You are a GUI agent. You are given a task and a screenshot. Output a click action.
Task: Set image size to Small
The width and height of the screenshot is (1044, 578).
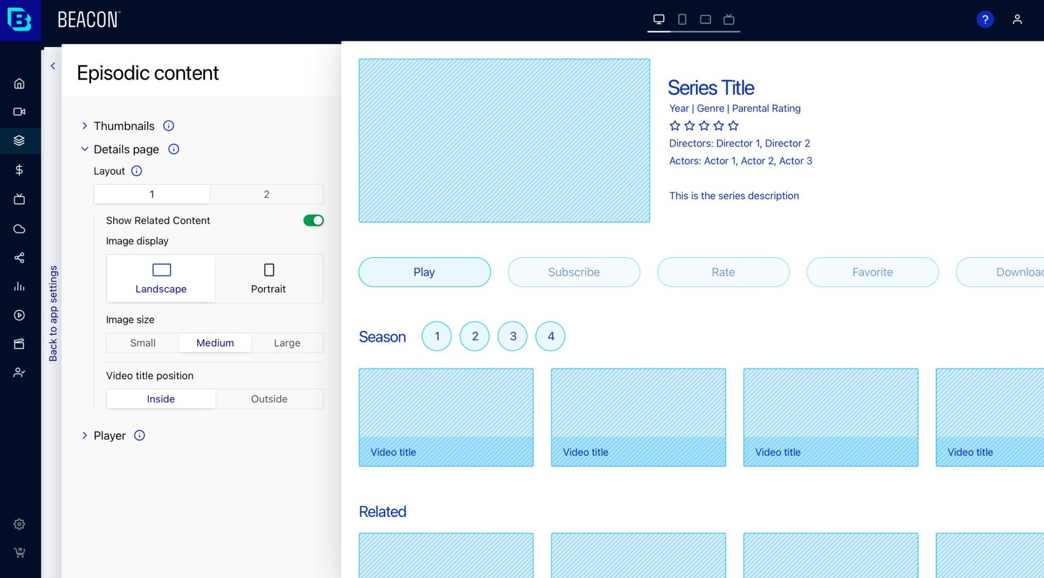[x=143, y=343]
